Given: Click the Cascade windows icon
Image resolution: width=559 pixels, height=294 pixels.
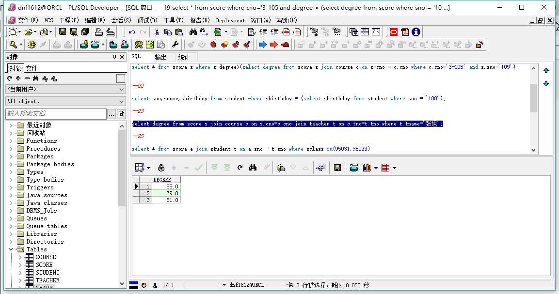Looking at the screenshot, I should (353, 32).
